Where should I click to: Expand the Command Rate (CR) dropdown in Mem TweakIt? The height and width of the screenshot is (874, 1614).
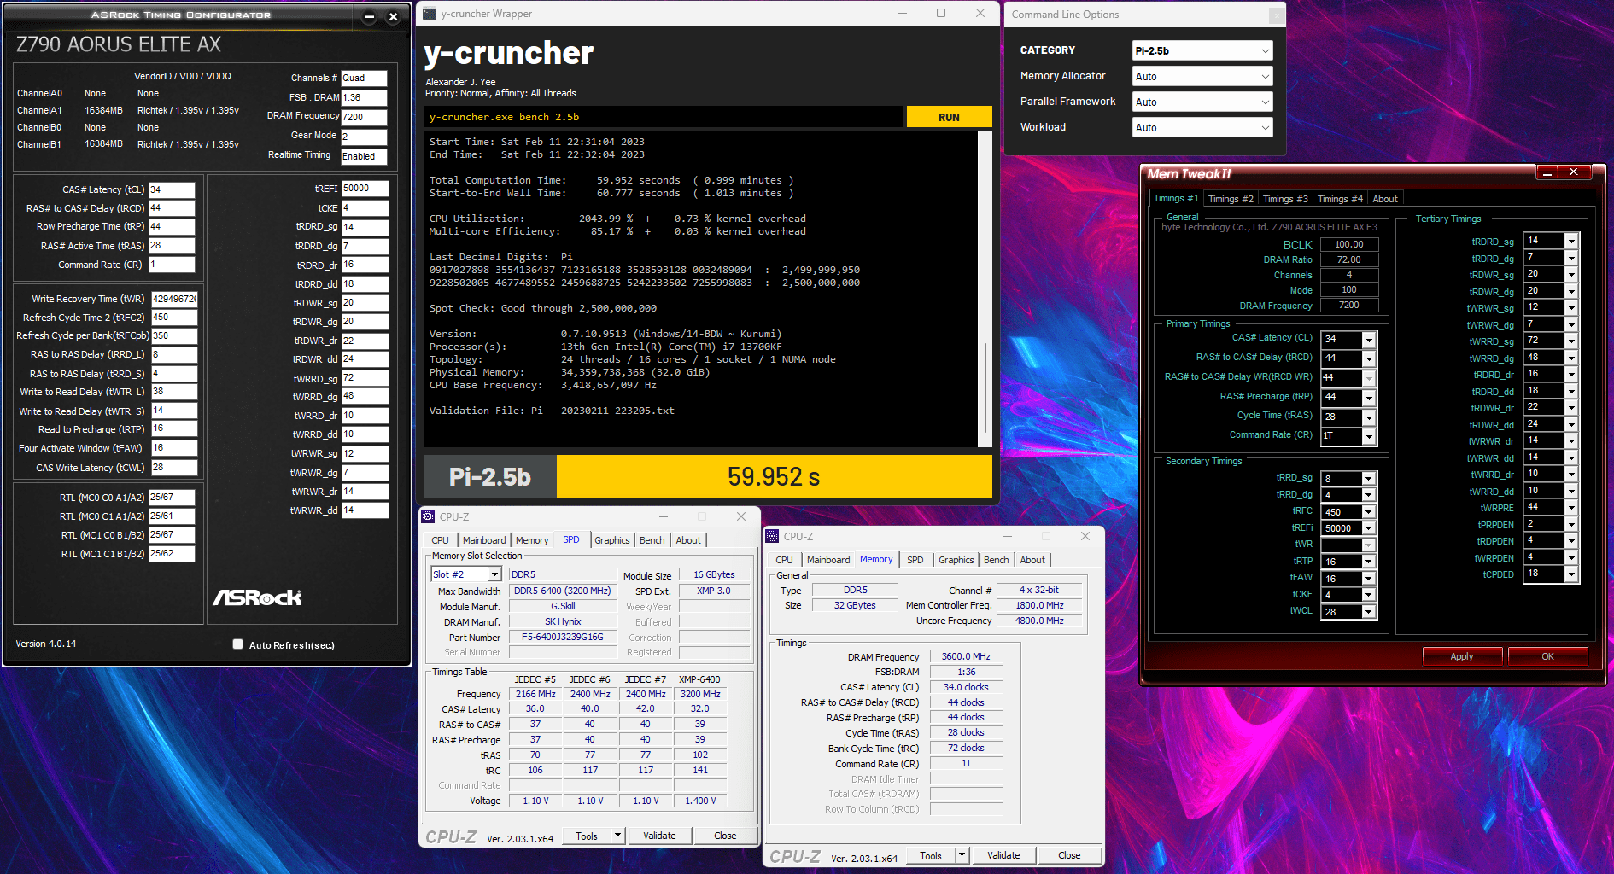click(1369, 436)
